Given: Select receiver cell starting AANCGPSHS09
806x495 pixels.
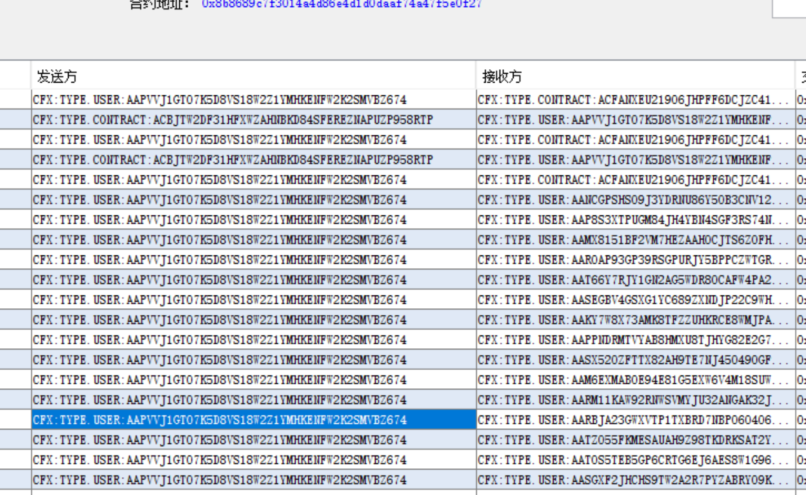Looking at the screenshot, I should tap(636, 200).
